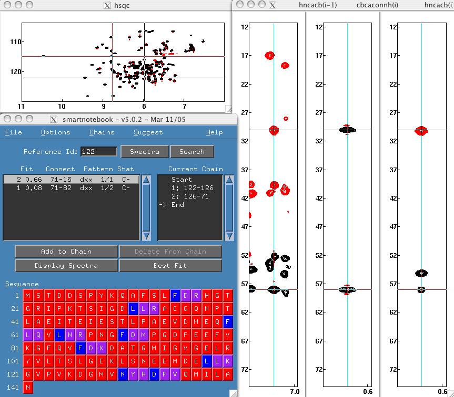454x397 pixels.
Task: Open the Suggest menu
Action: coord(148,132)
